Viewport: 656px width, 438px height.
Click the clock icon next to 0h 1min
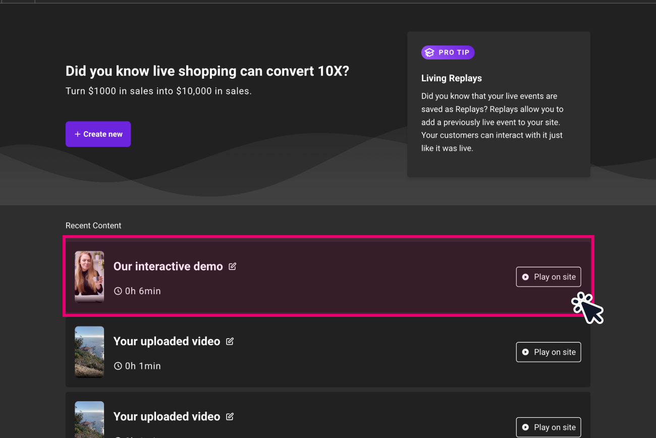click(x=118, y=366)
